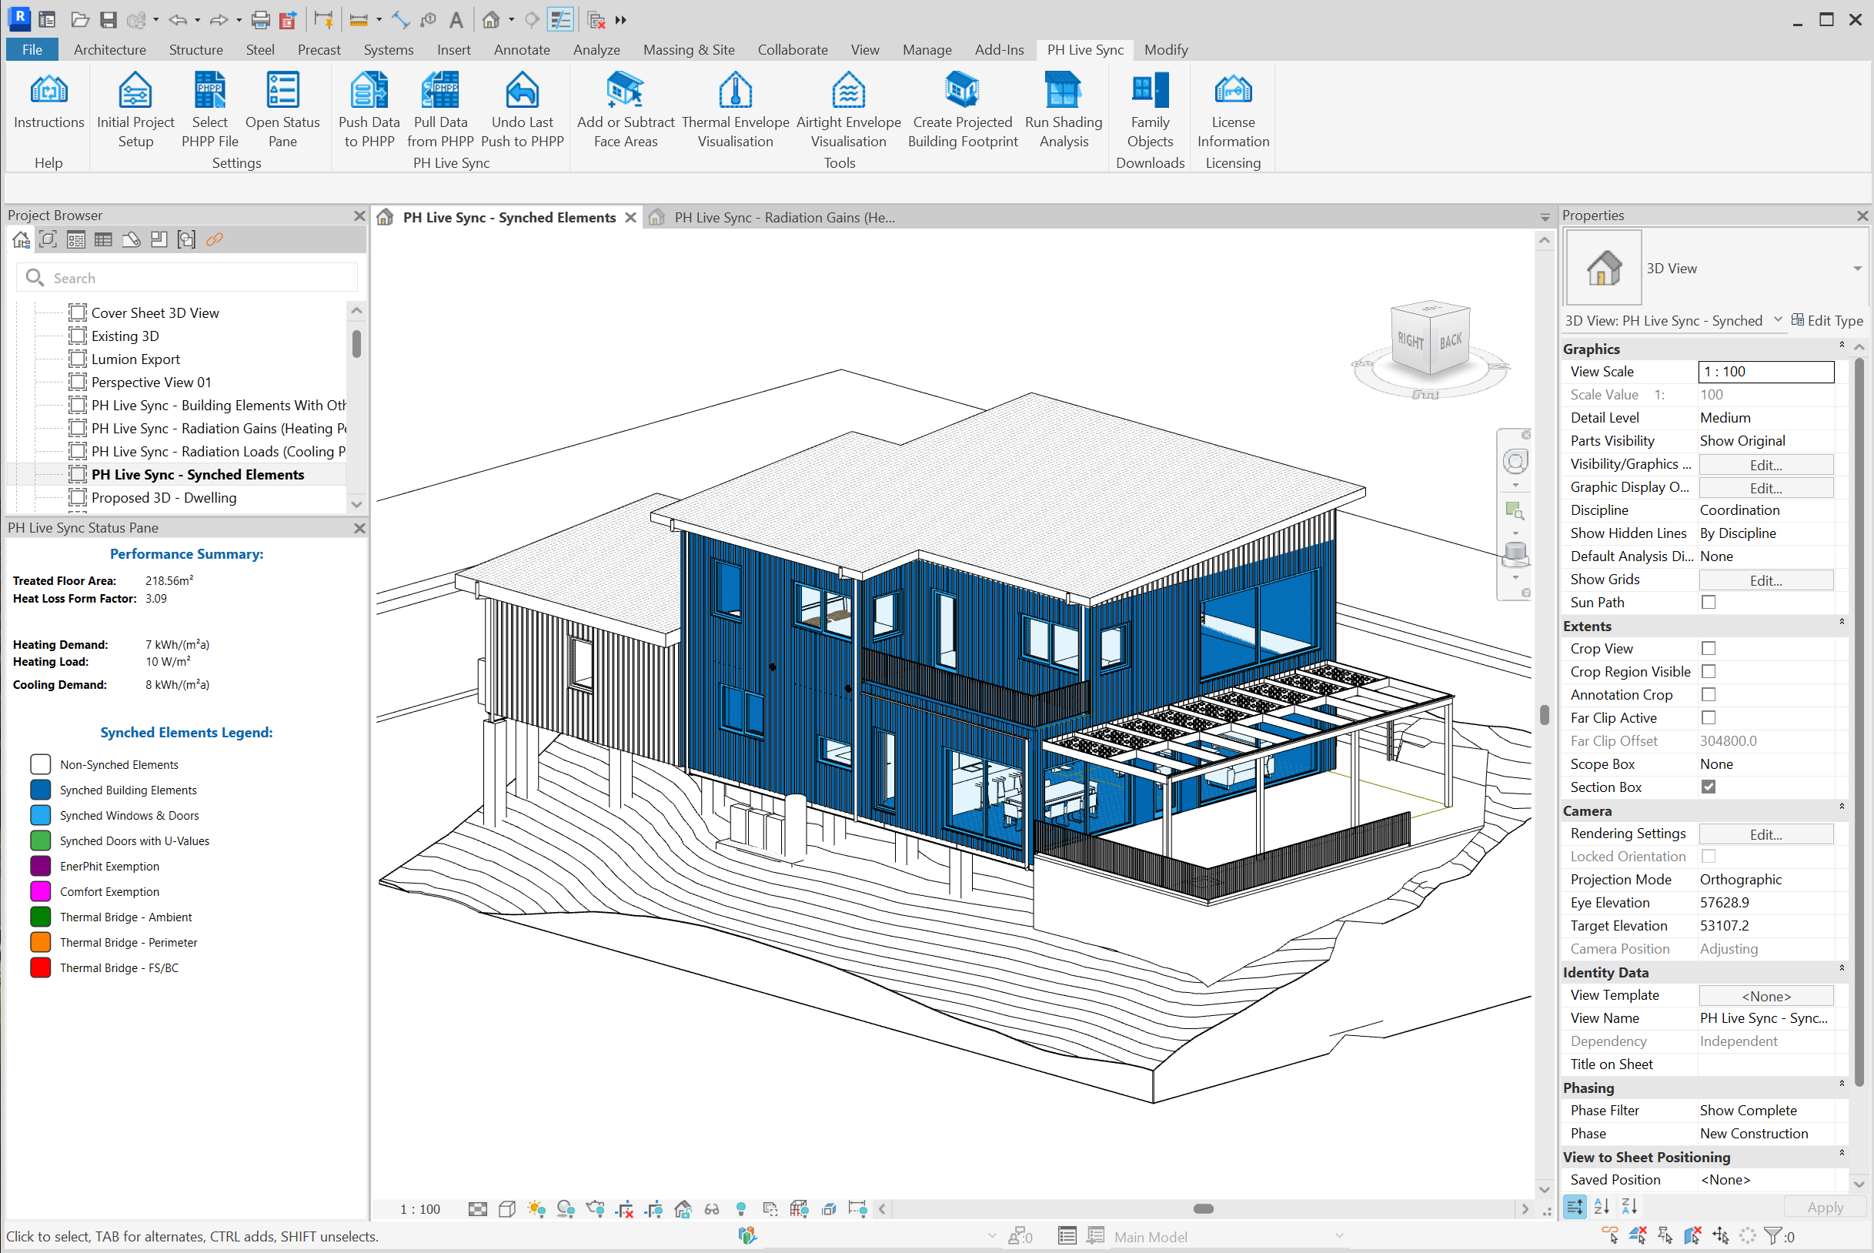Open the 3D View type selector dropdown

click(x=1856, y=269)
